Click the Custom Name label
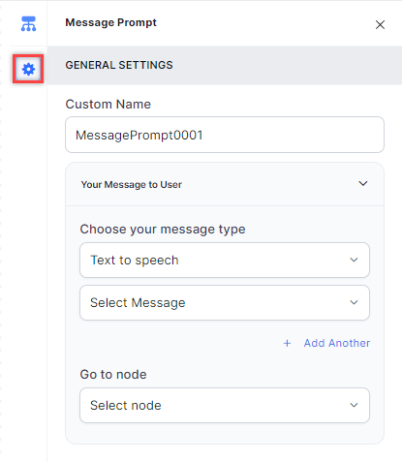The image size is (402, 462). [108, 105]
